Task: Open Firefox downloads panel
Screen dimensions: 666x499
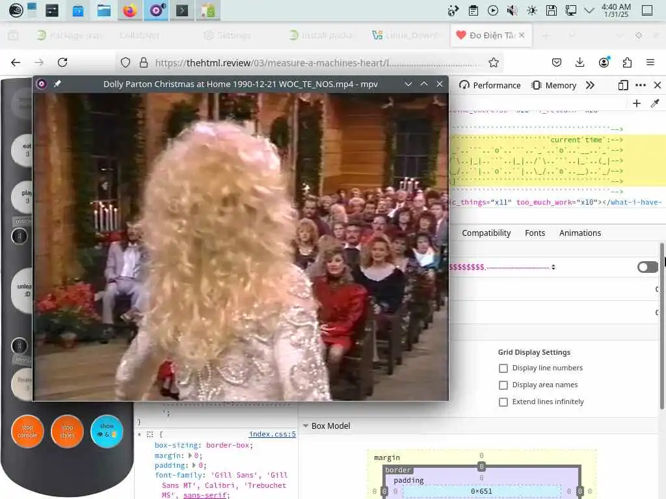Action: point(579,63)
